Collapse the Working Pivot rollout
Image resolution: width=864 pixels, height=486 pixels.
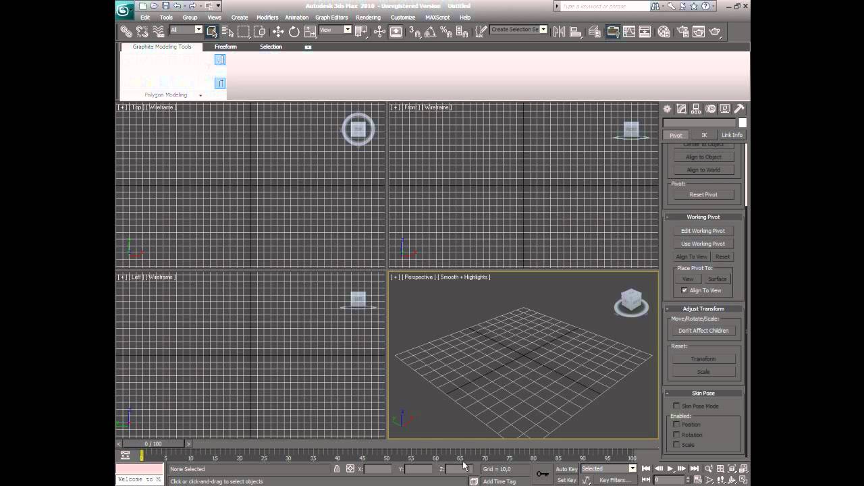pos(703,217)
